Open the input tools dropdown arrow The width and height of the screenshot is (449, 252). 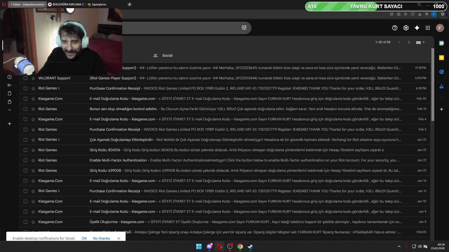tap(423, 42)
